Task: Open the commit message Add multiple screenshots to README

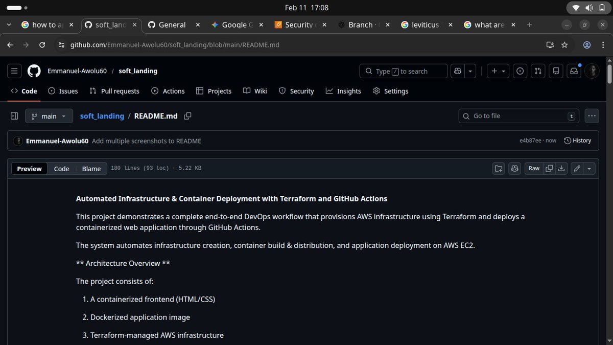Action: pyautogui.click(x=147, y=141)
